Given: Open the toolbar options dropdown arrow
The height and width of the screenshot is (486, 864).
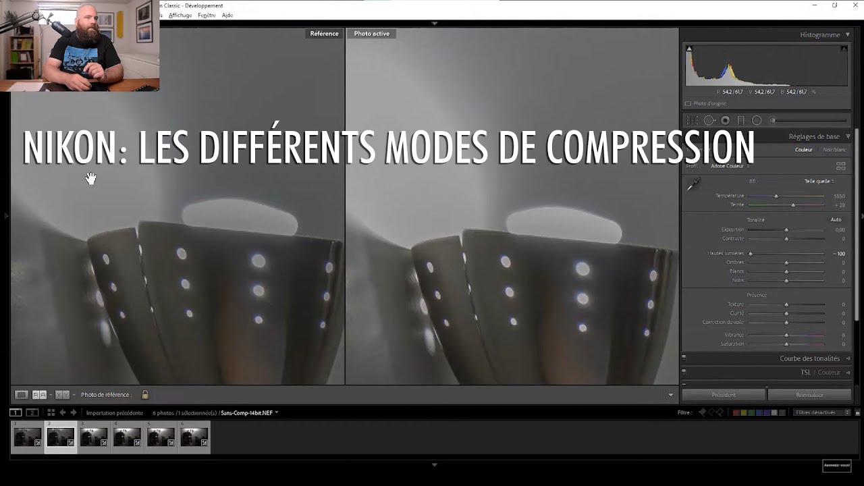Looking at the screenshot, I should 670,395.
